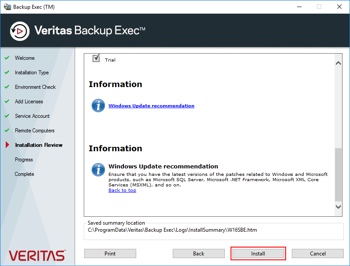Viewport: 350px width, 266px height.
Task: Cancel the Backup Exec installation
Action: [318, 254]
